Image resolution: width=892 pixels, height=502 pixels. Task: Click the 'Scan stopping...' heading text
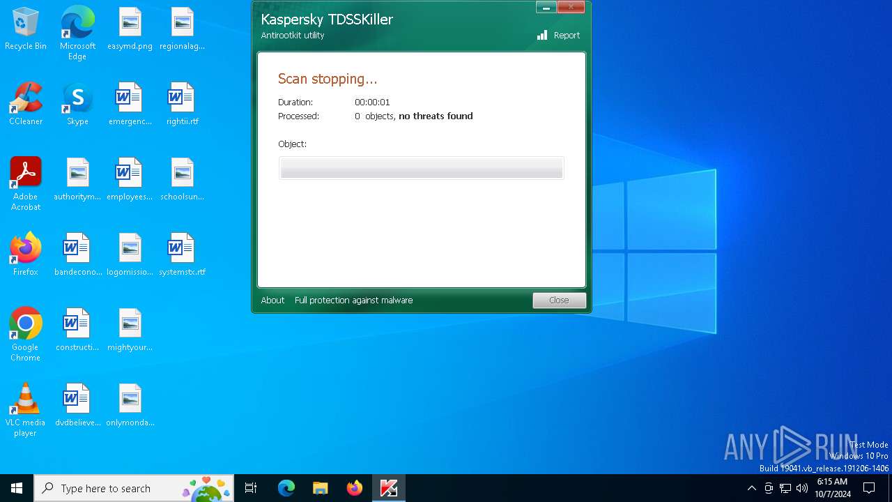[328, 79]
